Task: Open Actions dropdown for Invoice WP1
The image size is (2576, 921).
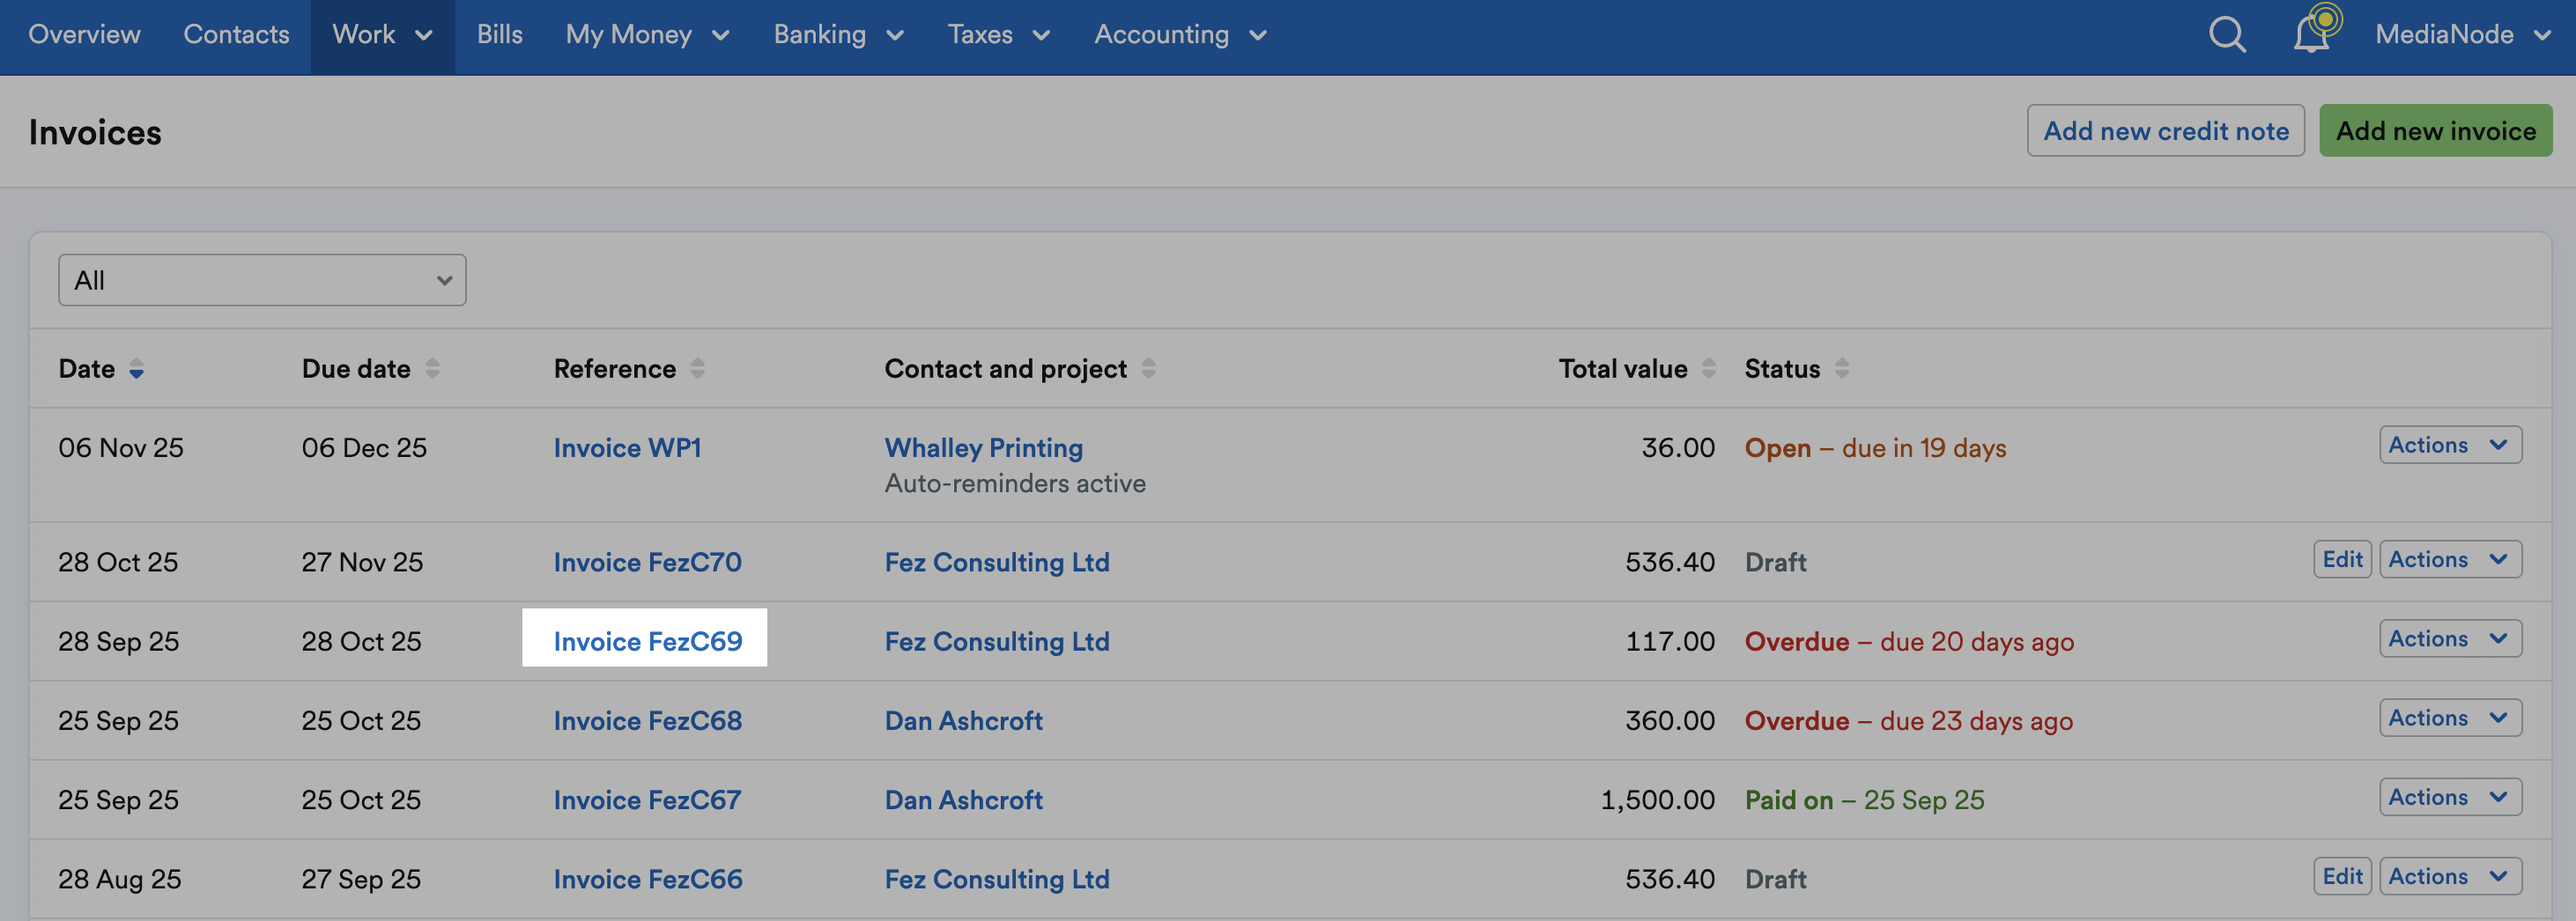Action: pyautogui.click(x=2450, y=445)
